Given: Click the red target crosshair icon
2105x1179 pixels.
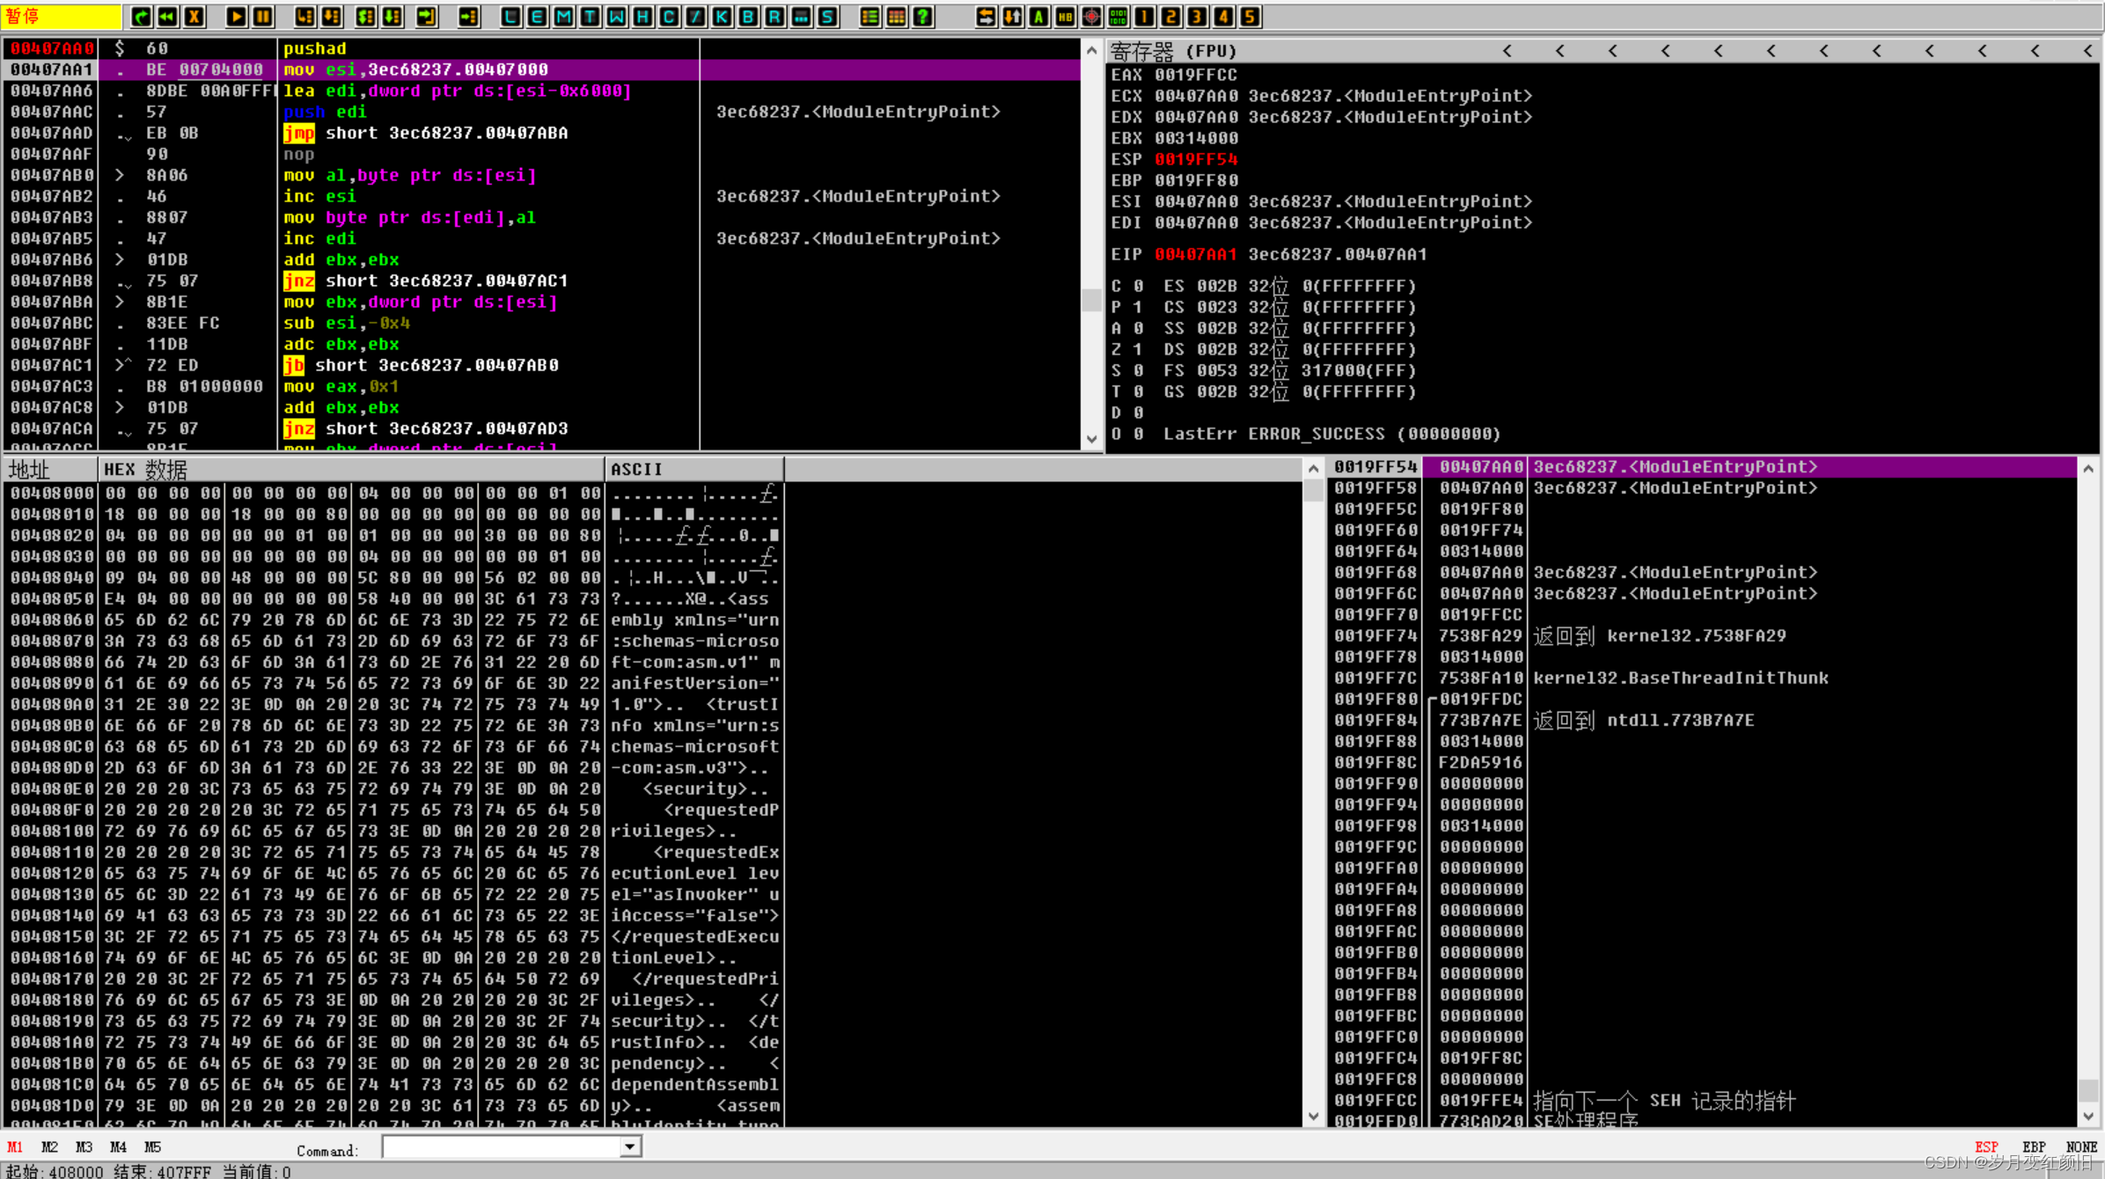Looking at the screenshot, I should (1091, 17).
